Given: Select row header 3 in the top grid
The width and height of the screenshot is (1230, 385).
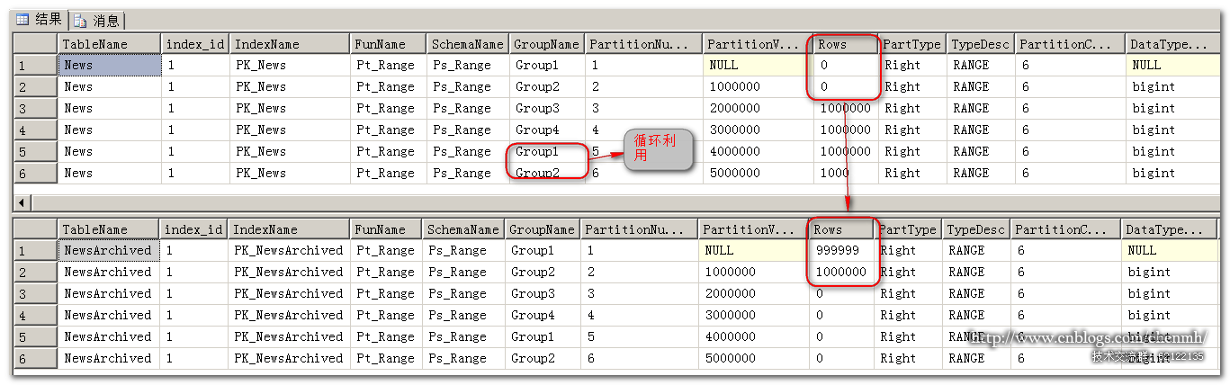Looking at the screenshot, I should (x=35, y=109).
